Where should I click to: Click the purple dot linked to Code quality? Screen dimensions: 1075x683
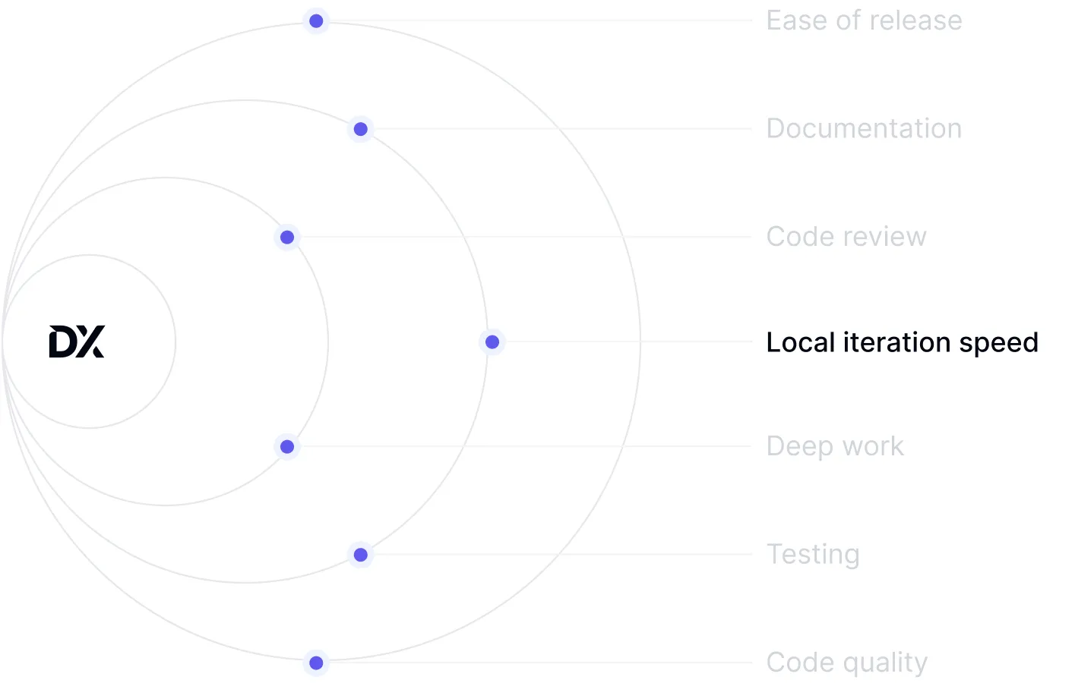click(x=316, y=663)
